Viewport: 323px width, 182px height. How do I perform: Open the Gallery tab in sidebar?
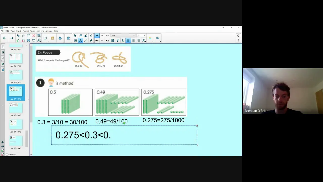pyautogui.click(x=3, y=52)
